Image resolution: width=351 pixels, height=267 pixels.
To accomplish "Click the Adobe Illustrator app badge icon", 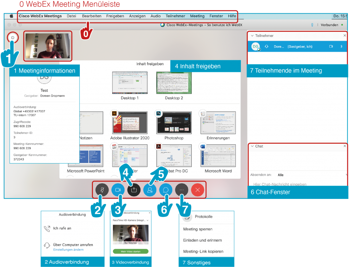I will click(114, 113).
